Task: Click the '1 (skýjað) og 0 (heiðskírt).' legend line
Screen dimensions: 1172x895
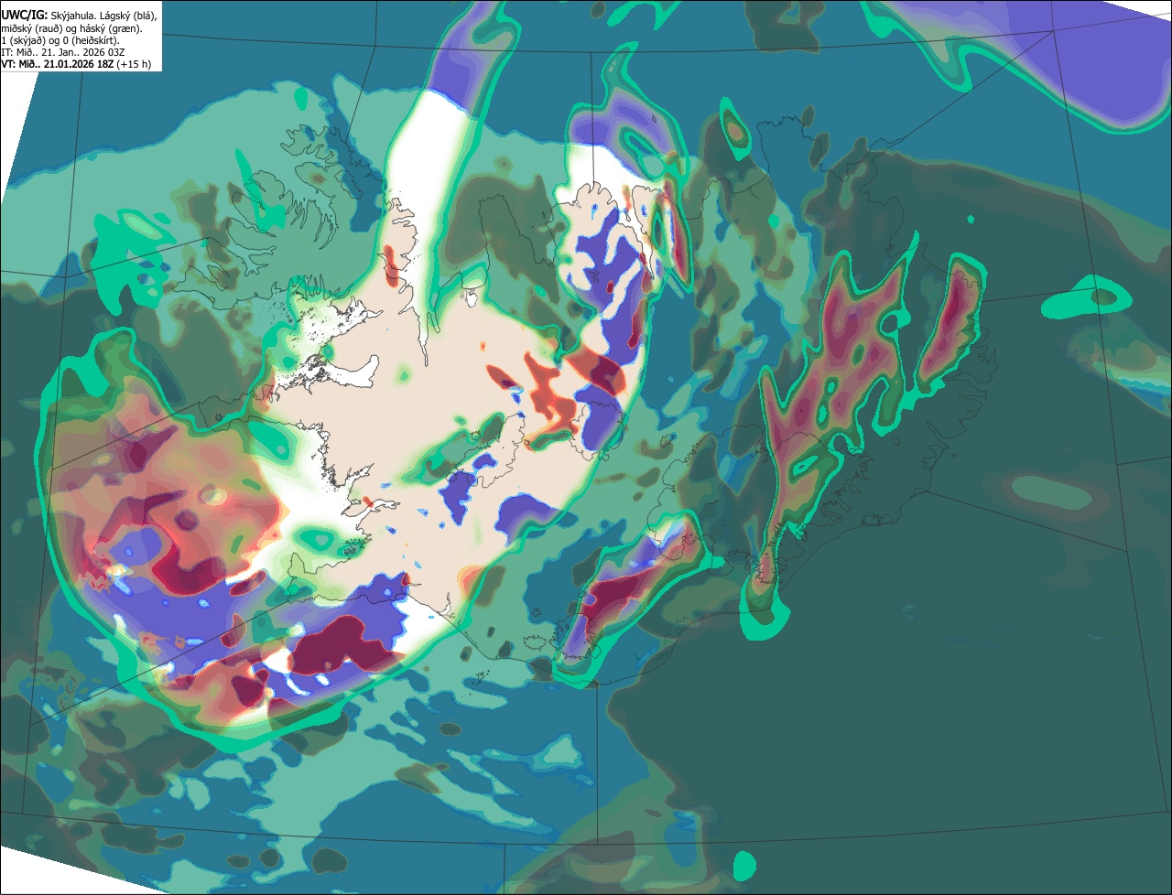Action: (60, 40)
